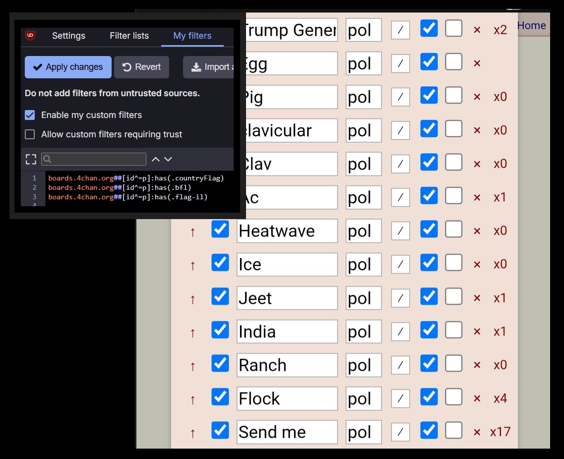Move the Send me filter up
The image size is (564, 459).
(193, 434)
